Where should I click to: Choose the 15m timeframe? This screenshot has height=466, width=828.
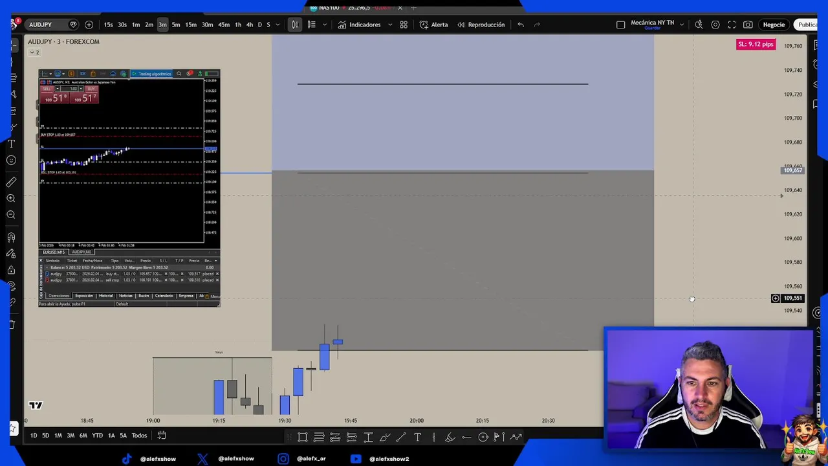191,25
